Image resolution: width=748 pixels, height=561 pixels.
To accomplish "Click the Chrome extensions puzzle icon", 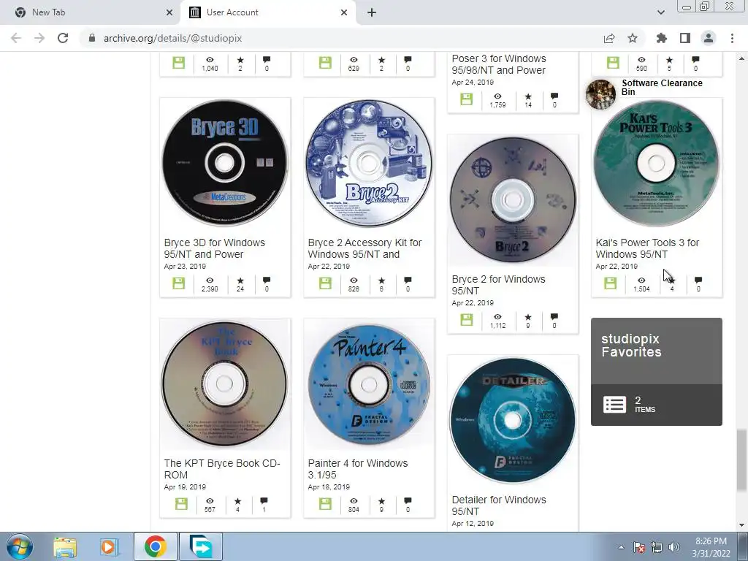I will (662, 38).
